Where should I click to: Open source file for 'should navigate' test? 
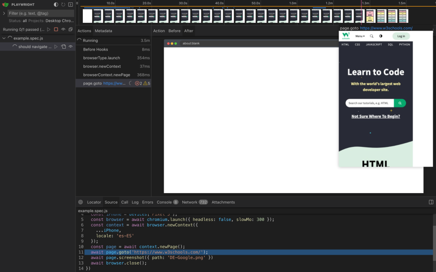[63, 47]
